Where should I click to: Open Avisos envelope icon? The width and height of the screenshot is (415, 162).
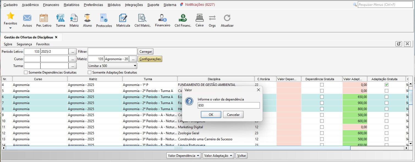[27, 18]
